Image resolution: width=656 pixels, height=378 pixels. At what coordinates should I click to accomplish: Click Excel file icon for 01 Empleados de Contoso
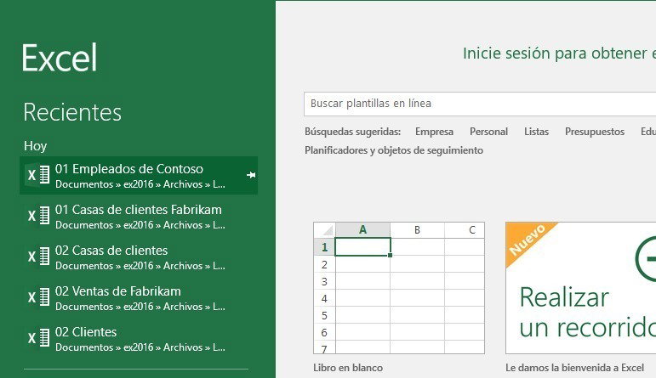(x=38, y=175)
